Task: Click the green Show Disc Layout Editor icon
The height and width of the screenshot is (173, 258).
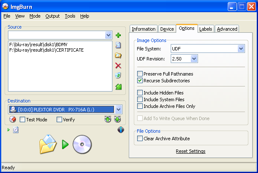Action: (118, 87)
